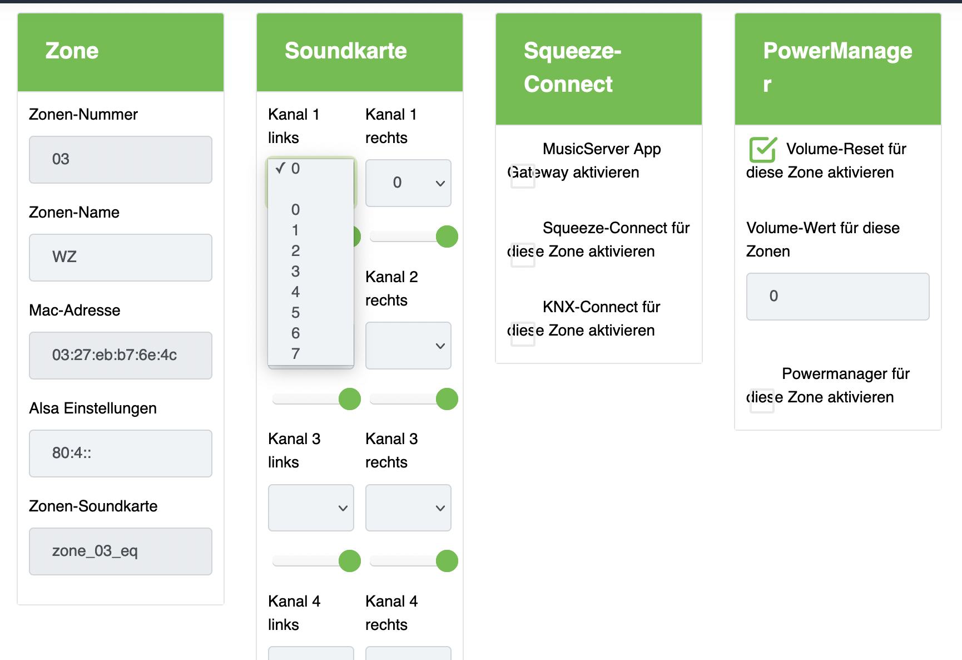962x660 pixels.
Task: Enable Powermanager für diese Zone checkbox
Action: 762,401
